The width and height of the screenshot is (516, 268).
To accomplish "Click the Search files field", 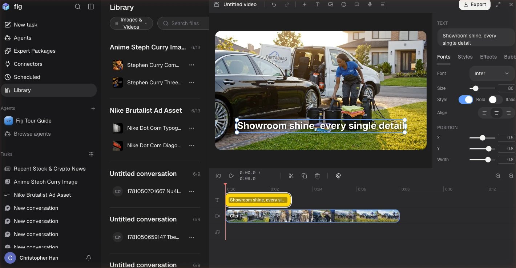I will pos(184,23).
